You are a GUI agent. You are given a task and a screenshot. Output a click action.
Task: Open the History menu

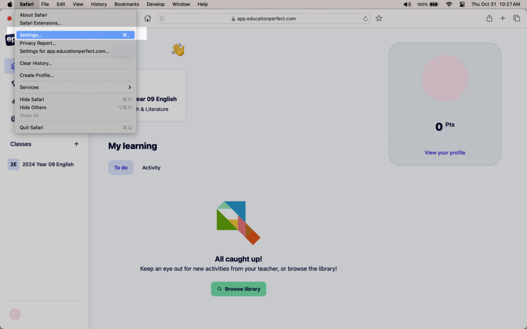click(99, 4)
